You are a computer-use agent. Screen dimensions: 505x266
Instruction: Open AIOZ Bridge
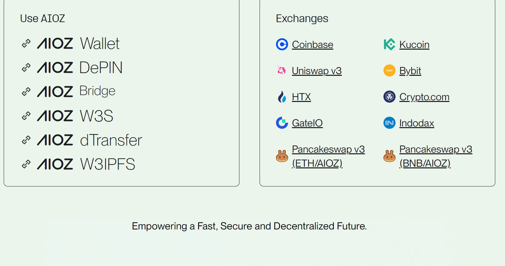(76, 91)
